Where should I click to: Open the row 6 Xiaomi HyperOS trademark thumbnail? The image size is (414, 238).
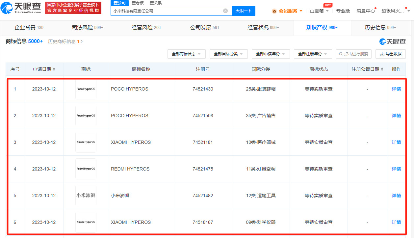[86, 222]
